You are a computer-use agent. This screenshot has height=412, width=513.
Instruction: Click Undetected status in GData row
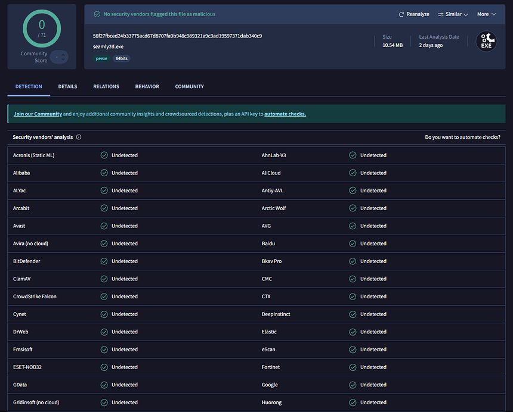(x=125, y=385)
